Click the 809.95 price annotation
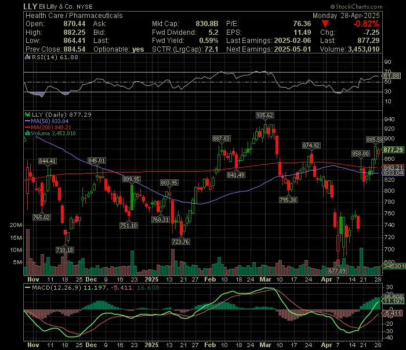 coord(132,179)
